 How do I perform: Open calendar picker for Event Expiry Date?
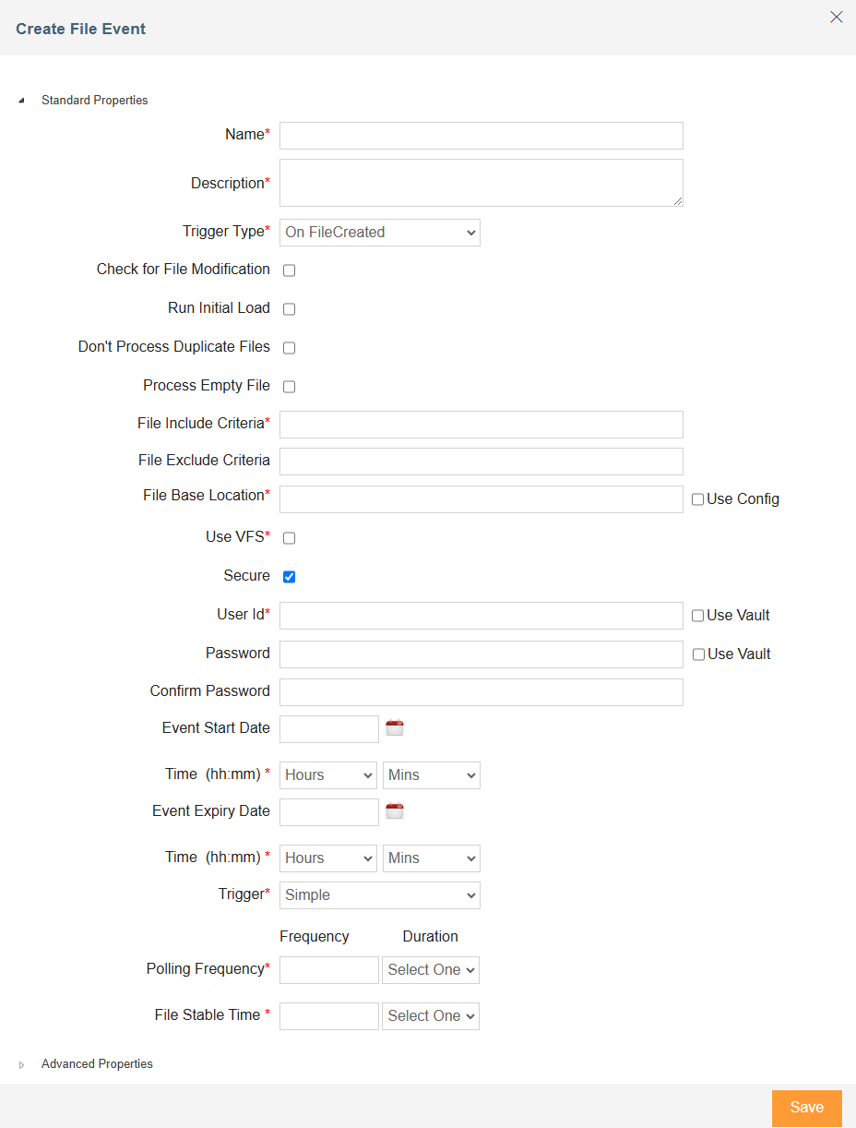[x=395, y=811]
